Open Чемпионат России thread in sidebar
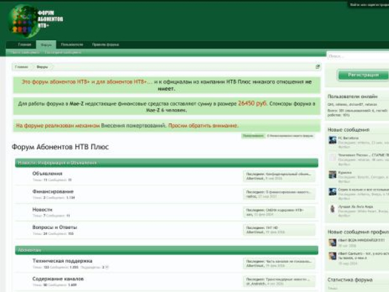 364,155
